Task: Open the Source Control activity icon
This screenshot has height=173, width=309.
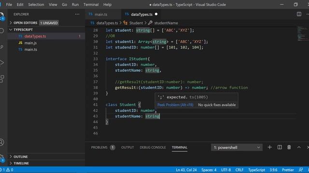Action: 1,47
